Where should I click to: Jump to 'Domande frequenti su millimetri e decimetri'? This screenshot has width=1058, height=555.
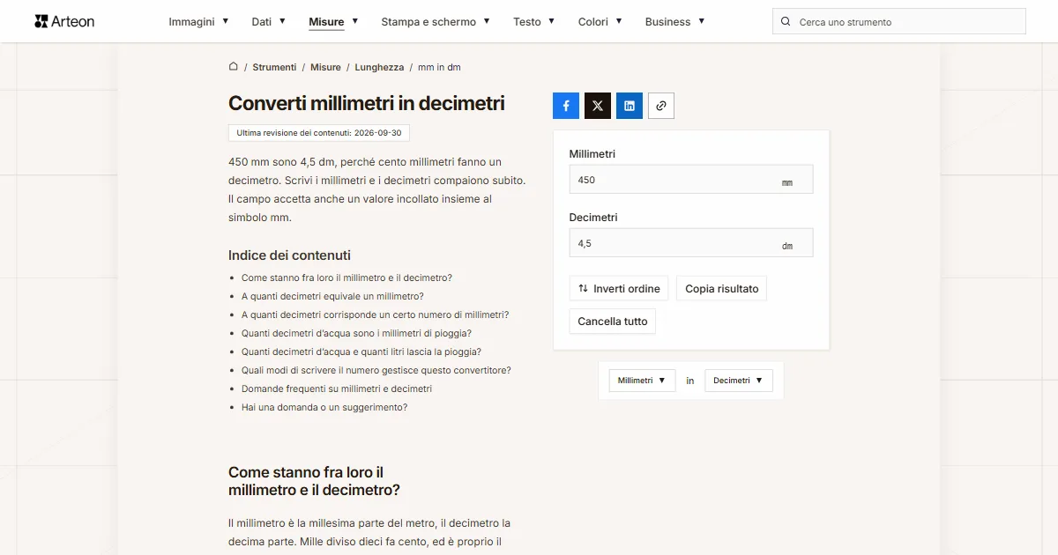[337, 388]
